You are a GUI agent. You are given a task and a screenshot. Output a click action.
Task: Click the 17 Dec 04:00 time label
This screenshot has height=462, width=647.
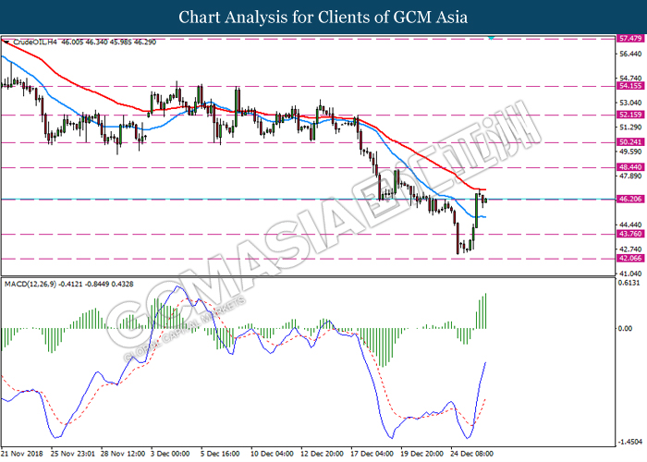[x=372, y=454]
